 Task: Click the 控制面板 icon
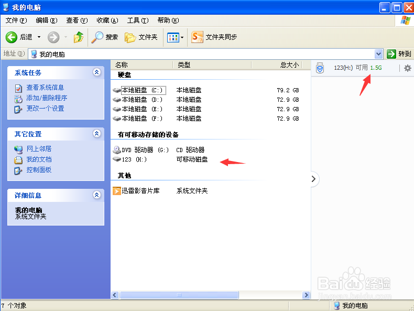pos(18,170)
